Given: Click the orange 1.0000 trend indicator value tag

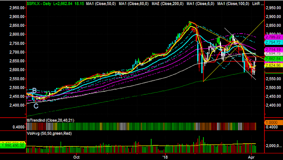Looking at the screenshot, I should click(x=273, y=123).
